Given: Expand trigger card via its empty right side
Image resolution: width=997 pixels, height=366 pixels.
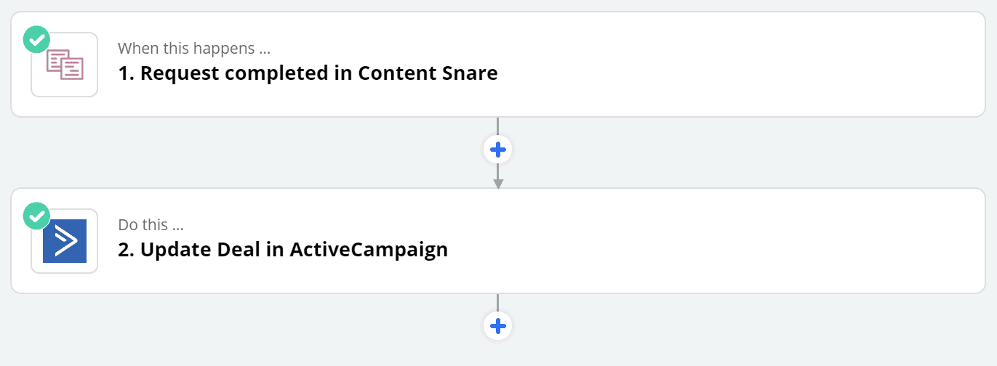Looking at the screenshot, I should (742, 65).
